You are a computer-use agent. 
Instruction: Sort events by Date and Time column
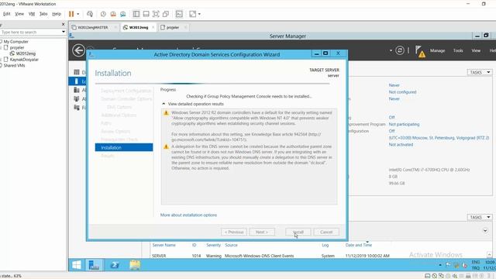[x=358, y=245]
